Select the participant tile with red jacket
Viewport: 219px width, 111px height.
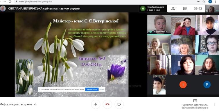click(x=183, y=25)
